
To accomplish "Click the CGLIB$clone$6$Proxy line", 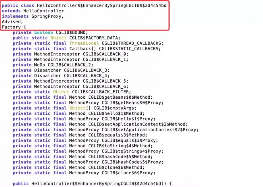I will (84, 173).
